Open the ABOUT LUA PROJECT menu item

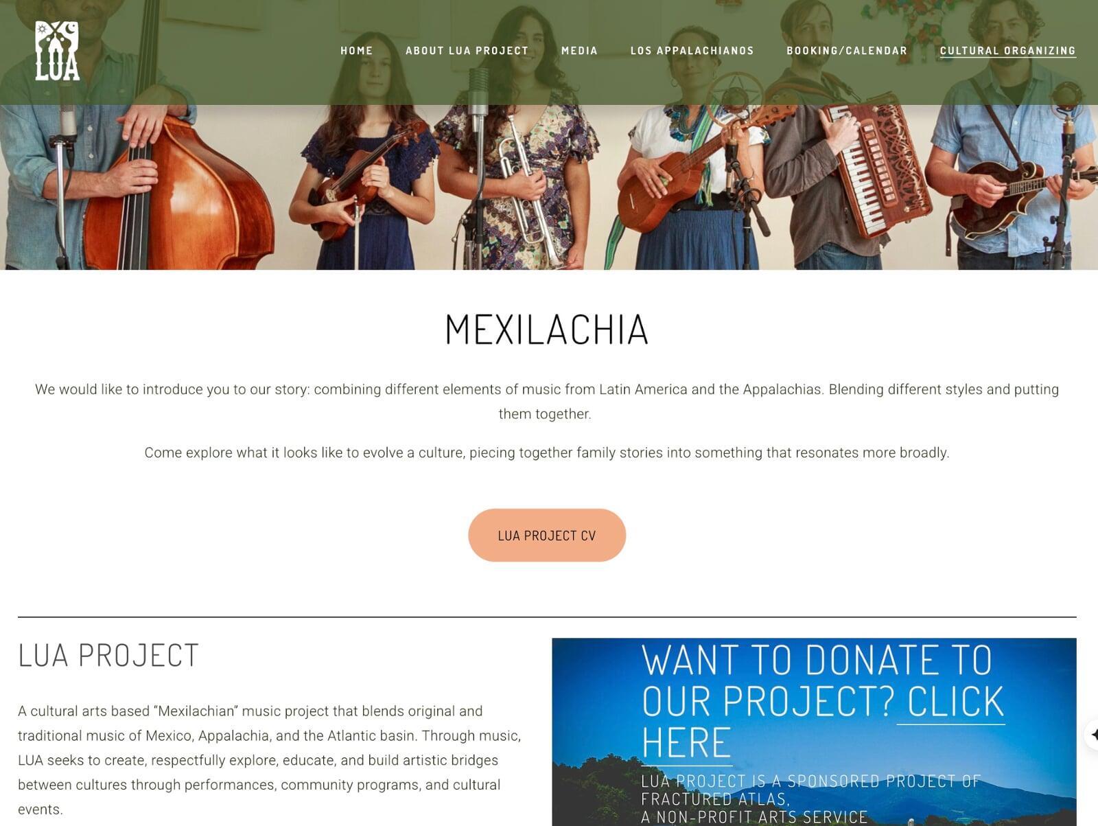[467, 51]
